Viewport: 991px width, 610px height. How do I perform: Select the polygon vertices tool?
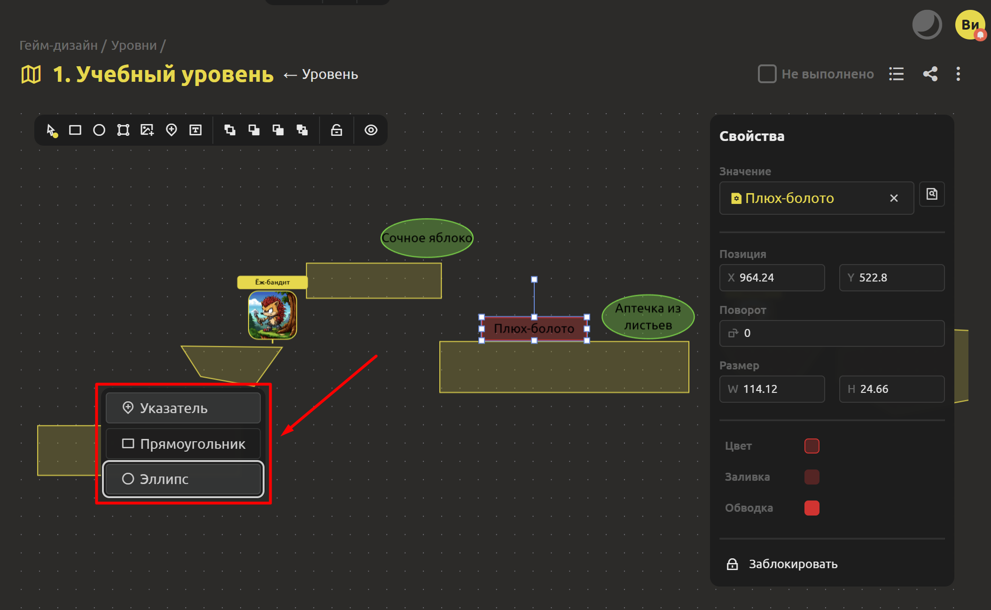click(123, 130)
